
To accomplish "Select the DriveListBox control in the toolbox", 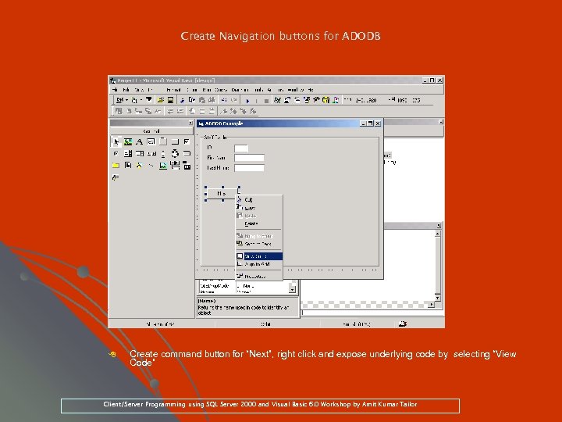I will pyautogui.click(x=187, y=154).
